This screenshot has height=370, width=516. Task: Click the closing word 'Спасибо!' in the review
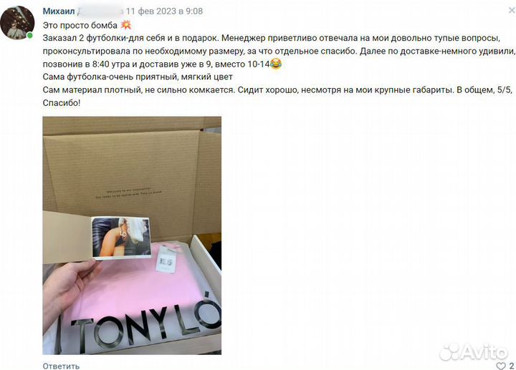pos(62,103)
